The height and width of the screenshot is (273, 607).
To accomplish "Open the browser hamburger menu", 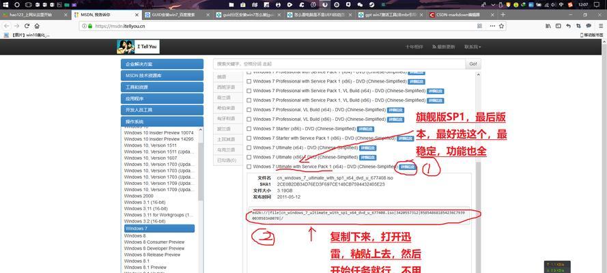I will click(x=599, y=26).
